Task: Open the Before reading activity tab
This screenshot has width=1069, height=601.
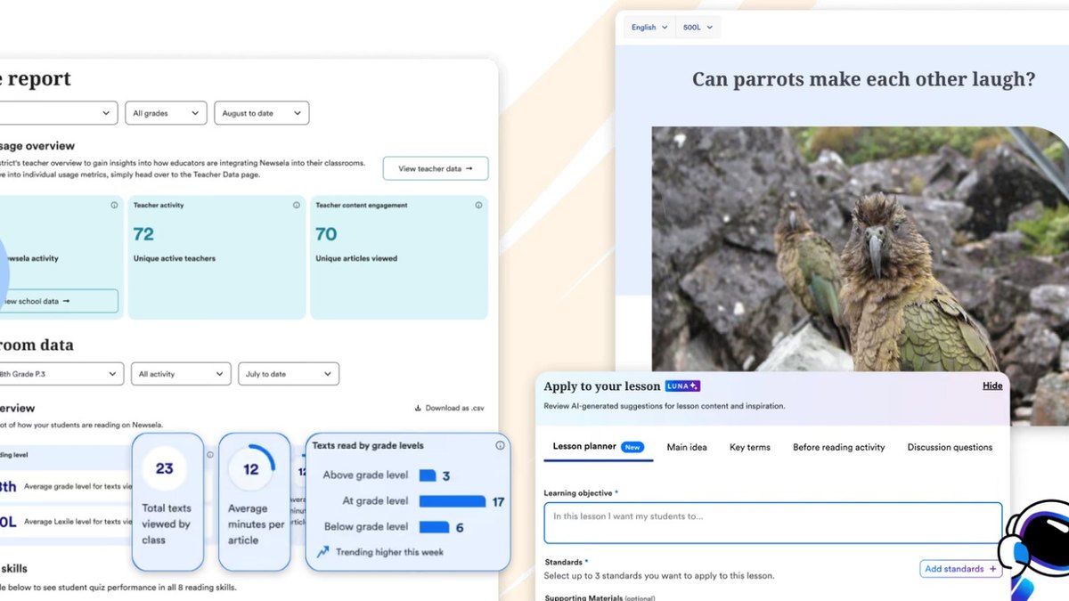Action: 839,447
